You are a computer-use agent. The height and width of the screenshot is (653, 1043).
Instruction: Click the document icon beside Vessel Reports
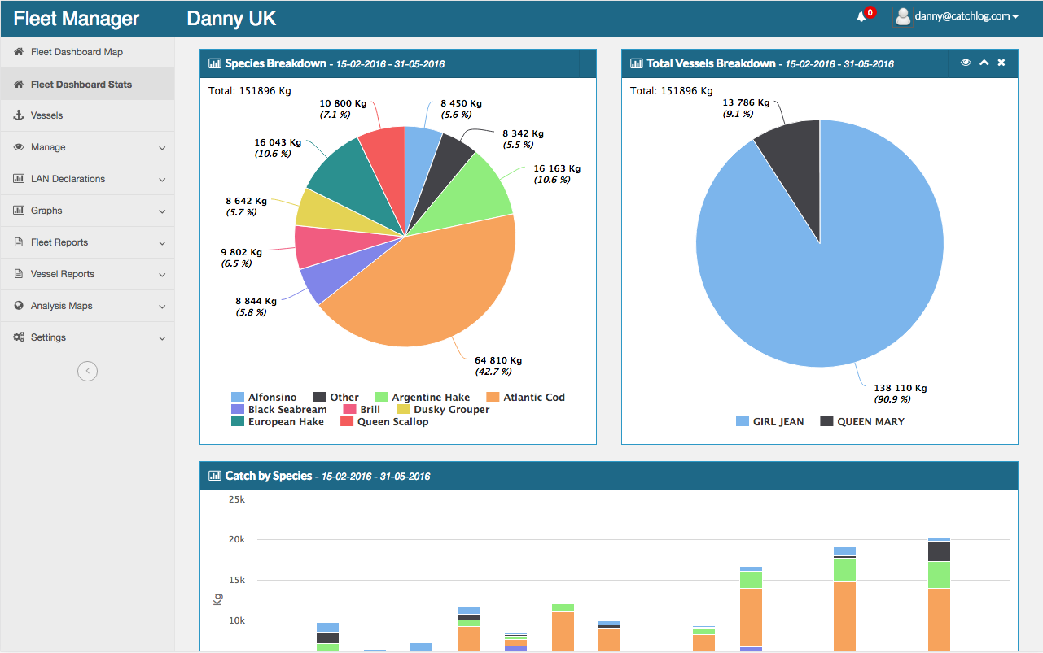(x=19, y=274)
